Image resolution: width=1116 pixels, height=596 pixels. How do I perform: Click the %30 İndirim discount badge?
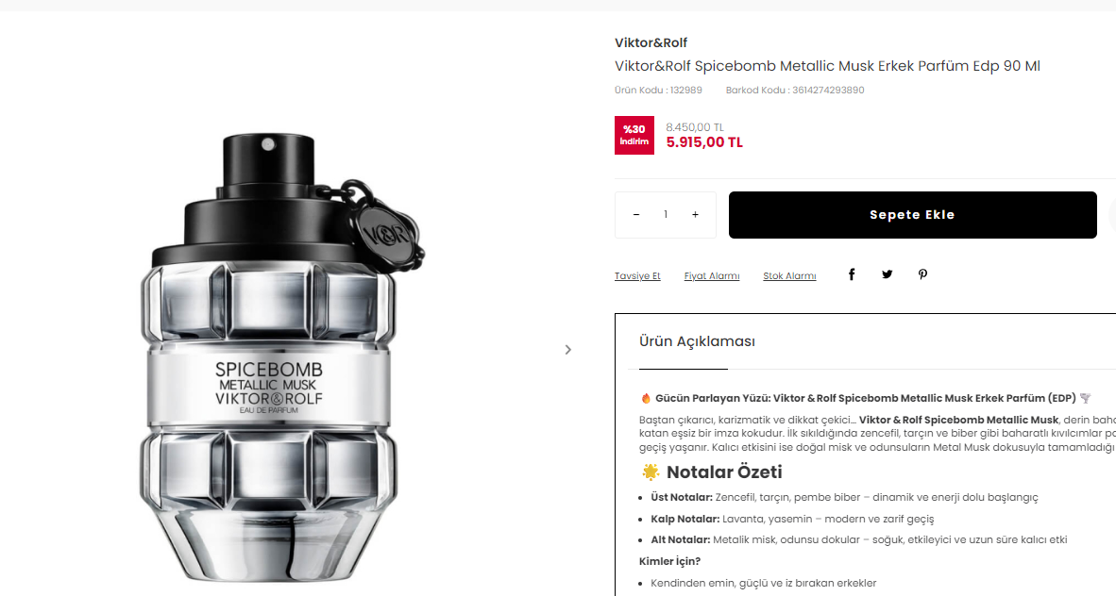pos(634,135)
